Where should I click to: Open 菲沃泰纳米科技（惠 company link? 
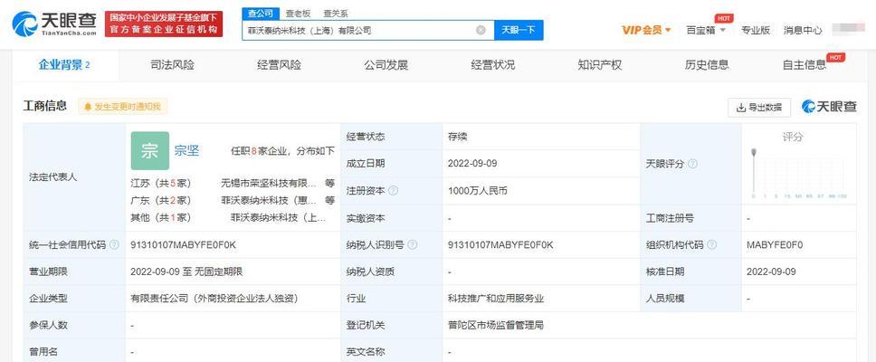pos(270,200)
